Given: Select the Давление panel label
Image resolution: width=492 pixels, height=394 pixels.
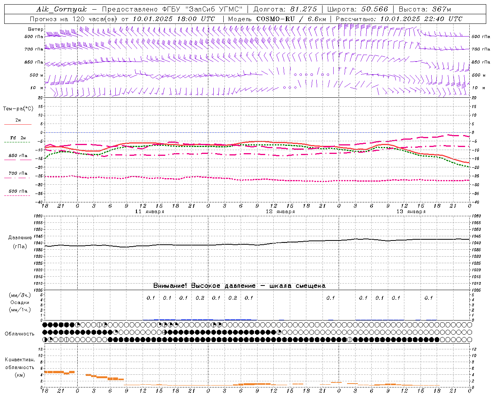Looking at the screenshot, I should [x=20, y=238].
